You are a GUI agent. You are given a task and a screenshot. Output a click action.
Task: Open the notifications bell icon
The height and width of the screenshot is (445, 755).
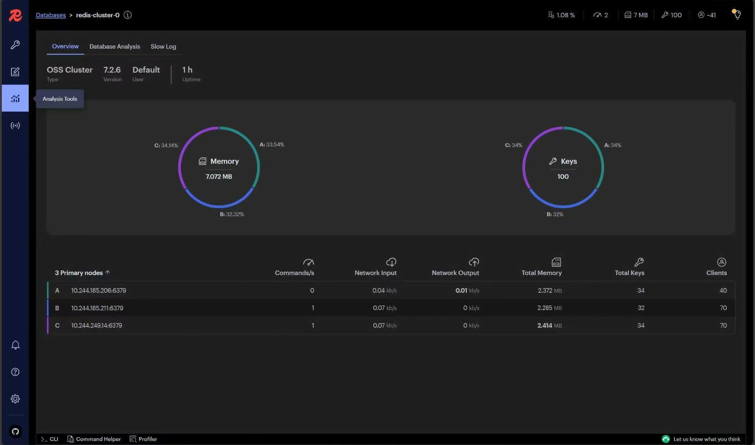tap(15, 345)
